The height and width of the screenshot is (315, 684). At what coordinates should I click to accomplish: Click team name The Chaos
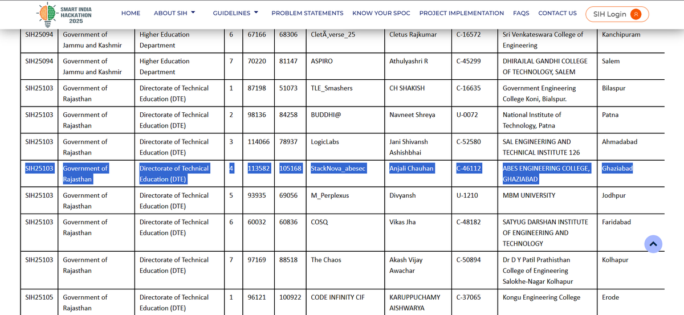326,260
